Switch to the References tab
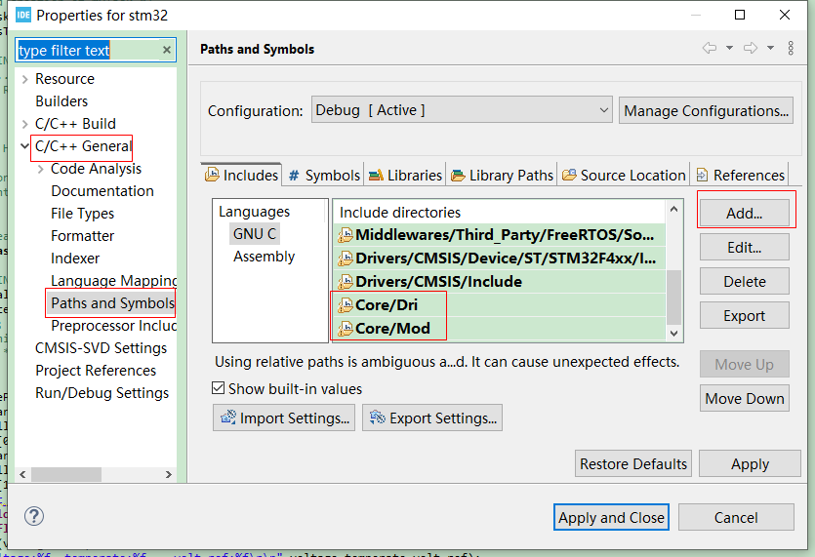Viewport: 815px width, 557px height. 740,176
